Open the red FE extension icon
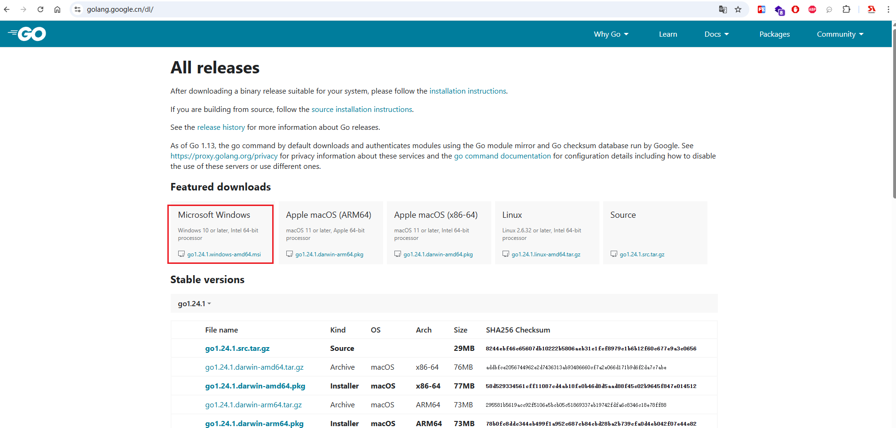Image resolution: width=896 pixels, height=428 pixels. point(762,9)
